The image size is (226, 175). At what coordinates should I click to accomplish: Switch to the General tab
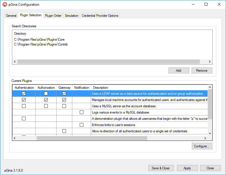coord(11,16)
